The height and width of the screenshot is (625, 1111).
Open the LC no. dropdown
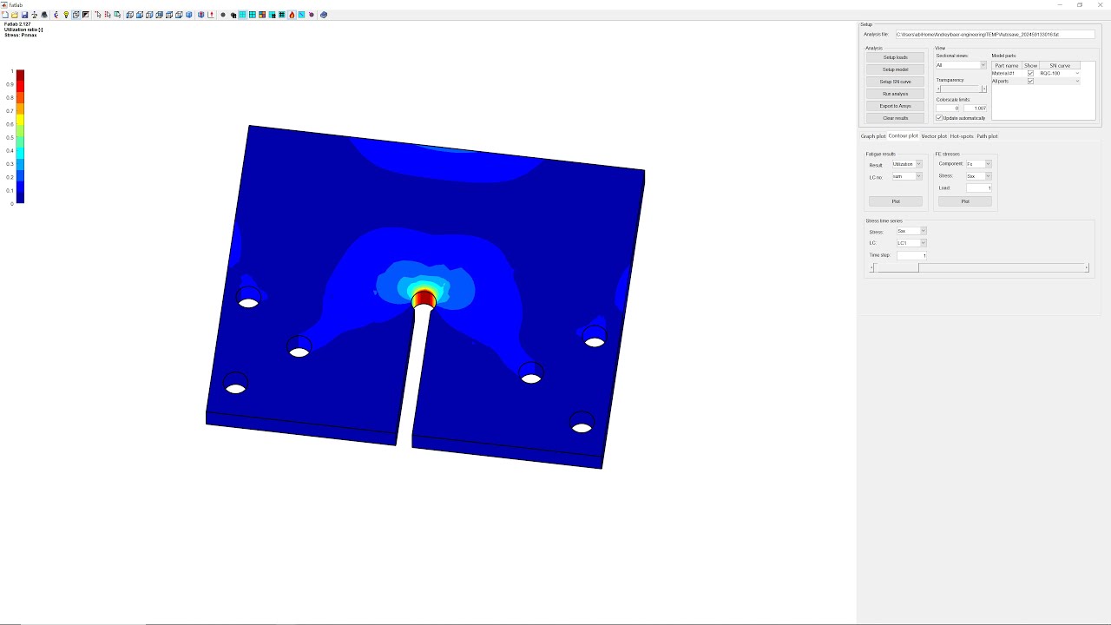[x=907, y=176]
